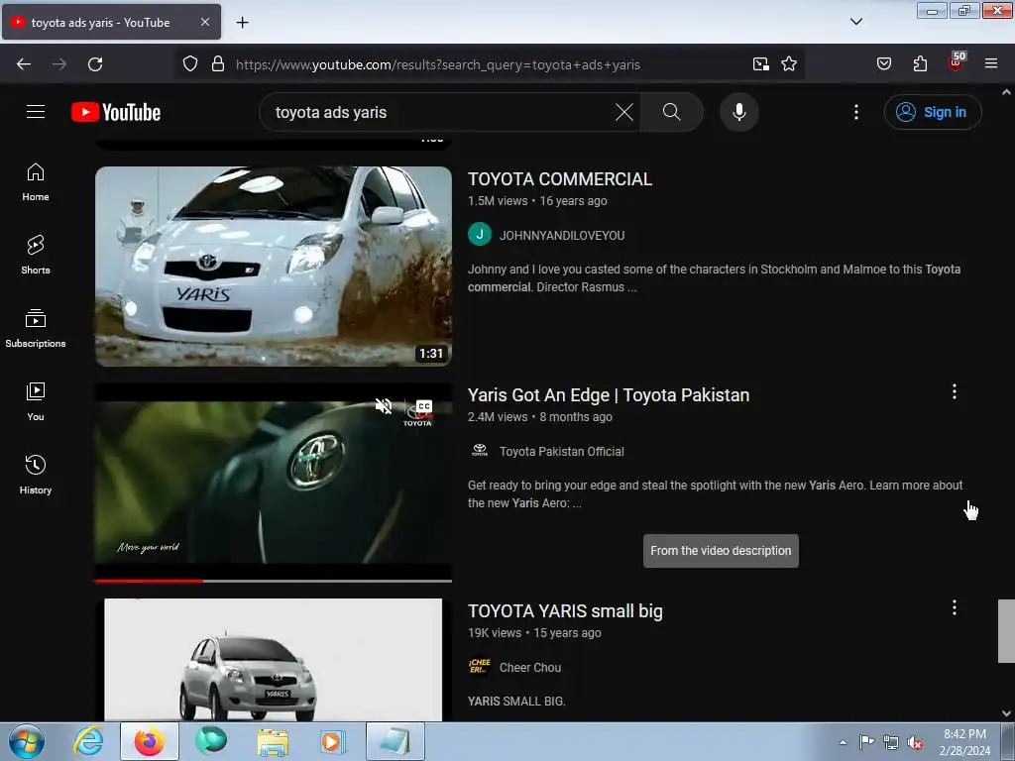Focus the Firefox address bar URL
The image size is (1015, 761).
pos(437,64)
